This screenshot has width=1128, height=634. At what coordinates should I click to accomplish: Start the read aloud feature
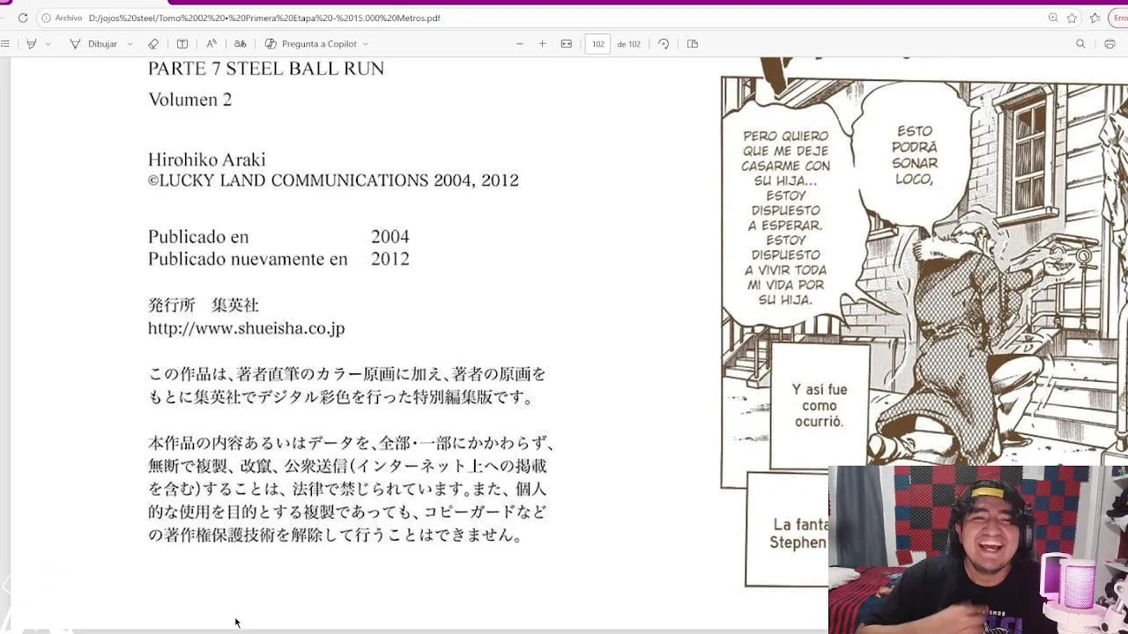211,44
